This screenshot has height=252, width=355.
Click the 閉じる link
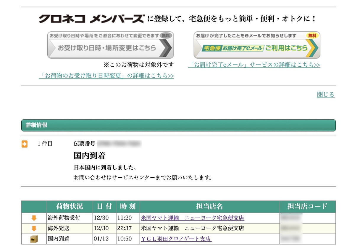[326, 95]
